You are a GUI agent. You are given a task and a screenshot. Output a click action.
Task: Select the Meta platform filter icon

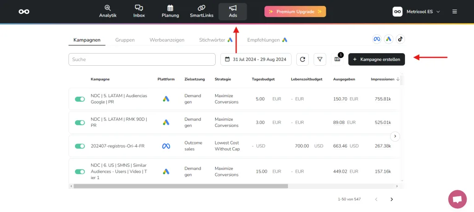click(377, 39)
